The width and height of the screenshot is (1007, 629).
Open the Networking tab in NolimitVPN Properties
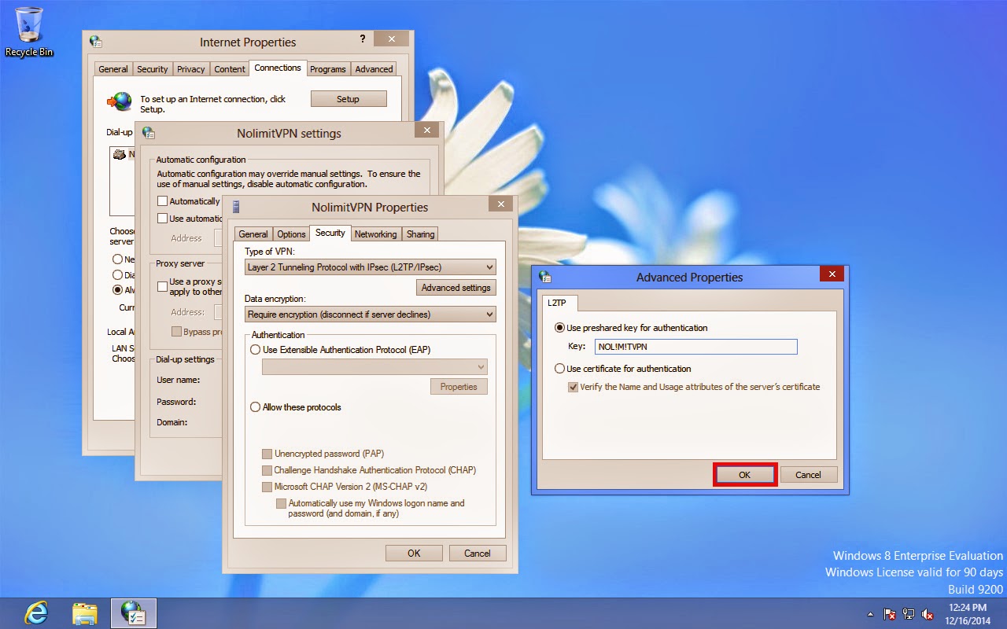(376, 234)
